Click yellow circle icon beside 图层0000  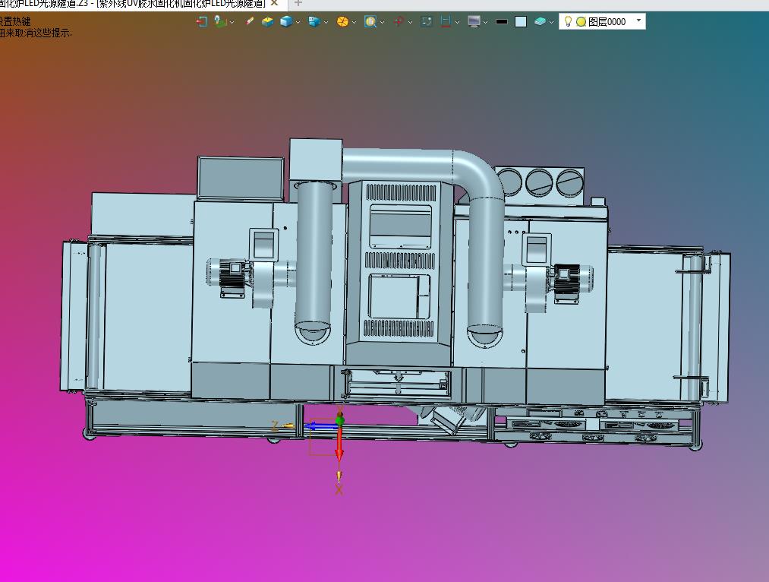(x=581, y=21)
